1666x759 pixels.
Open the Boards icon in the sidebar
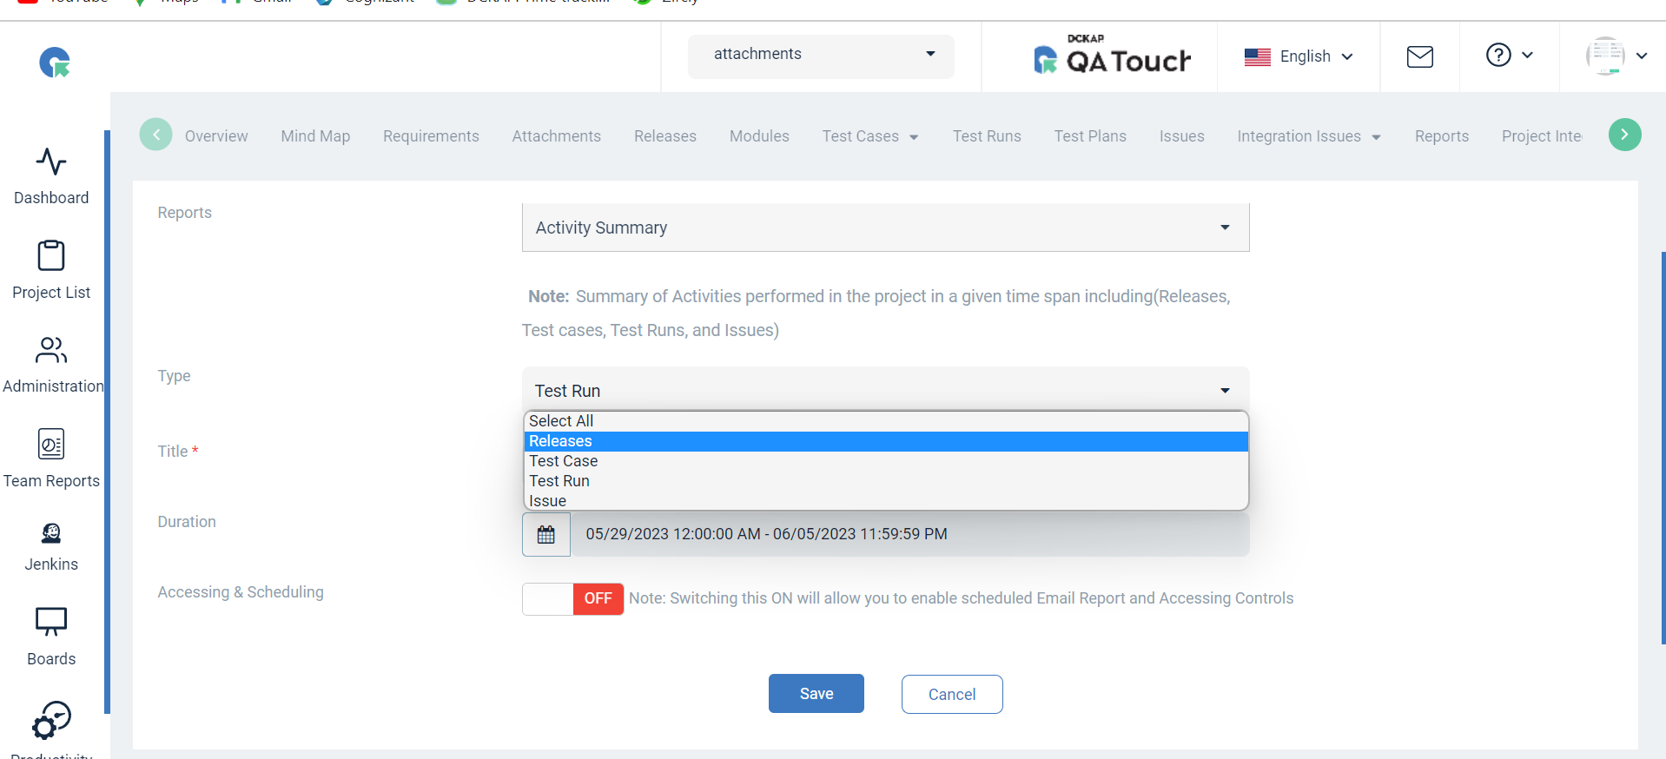point(51,622)
